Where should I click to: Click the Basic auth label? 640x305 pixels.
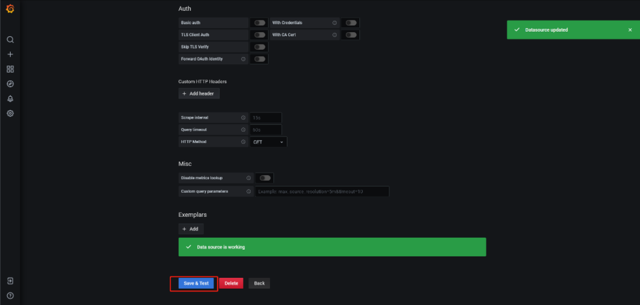click(x=191, y=23)
